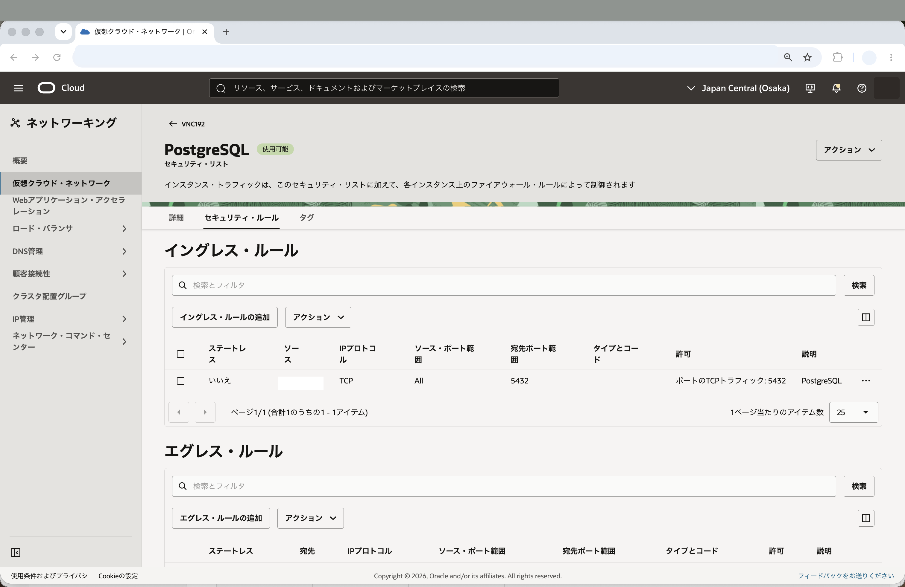The height and width of the screenshot is (587, 905).
Task: Open the region selector Japan Central (Osaka)
Action: (x=738, y=88)
